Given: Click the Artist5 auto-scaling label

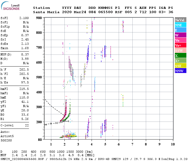Looking at the screenshot, I should click(7, 136).
